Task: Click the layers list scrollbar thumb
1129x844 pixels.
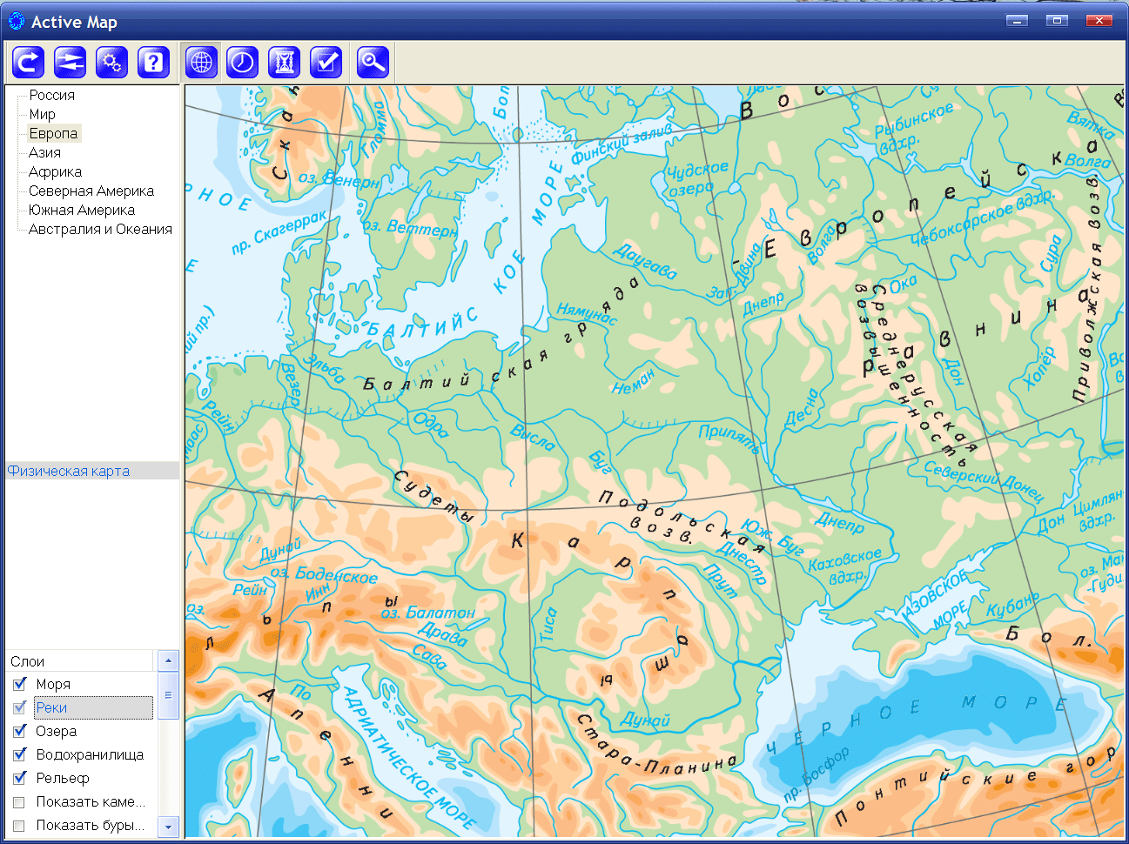Action: click(x=169, y=694)
